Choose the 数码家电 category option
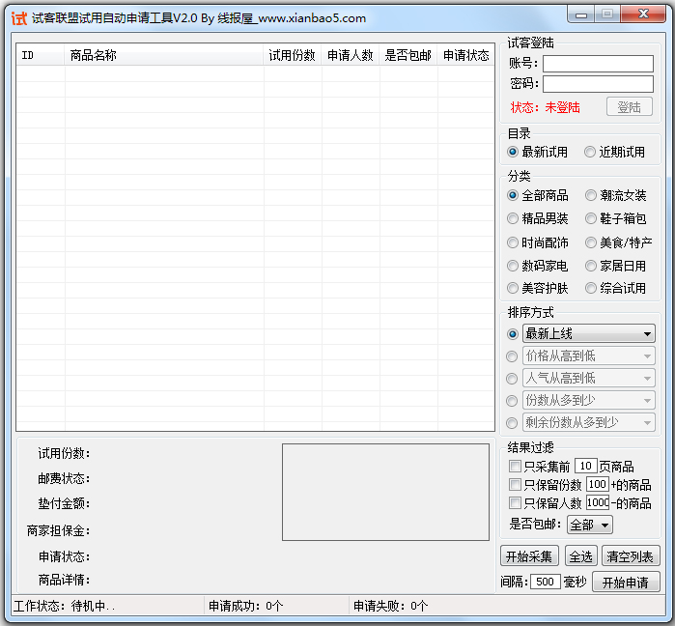The width and height of the screenshot is (675, 626). 514,266
